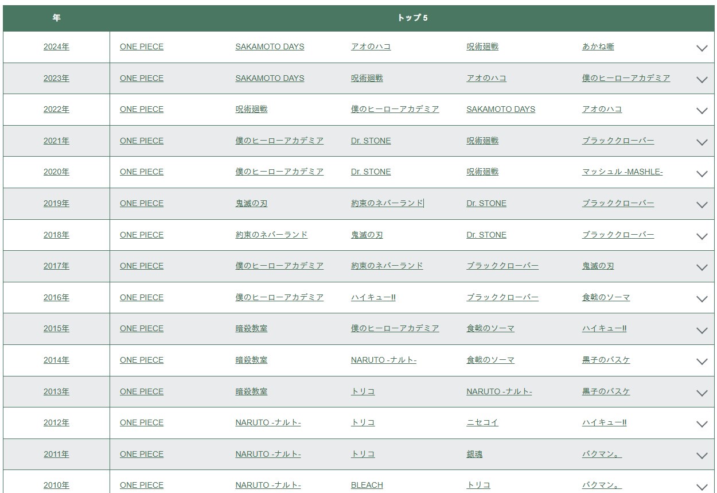717x493 pixels.
Task: Expand the 2019年 row chevron
Action: click(702, 205)
